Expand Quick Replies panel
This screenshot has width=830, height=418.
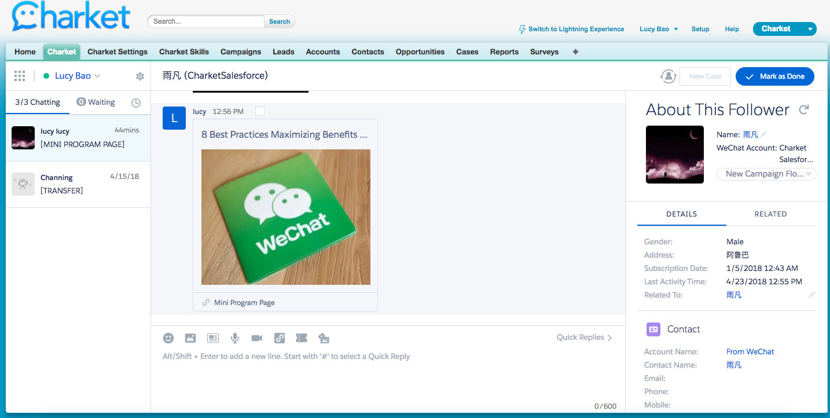(584, 338)
